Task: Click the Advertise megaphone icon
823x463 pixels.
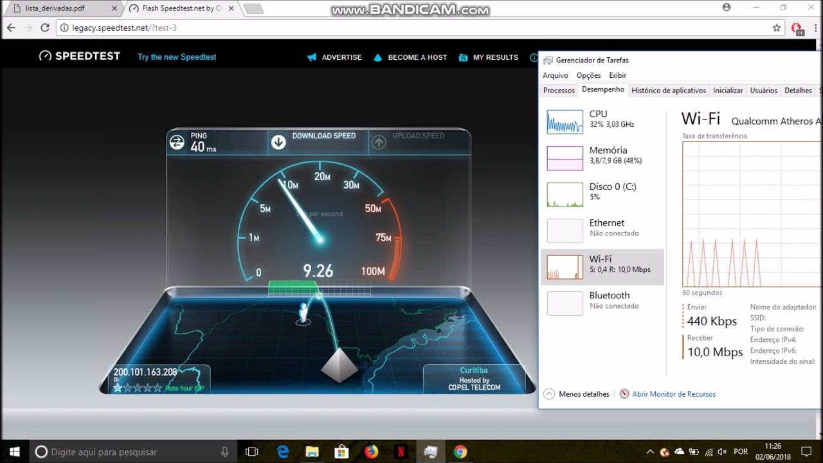Action: [x=312, y=57]
